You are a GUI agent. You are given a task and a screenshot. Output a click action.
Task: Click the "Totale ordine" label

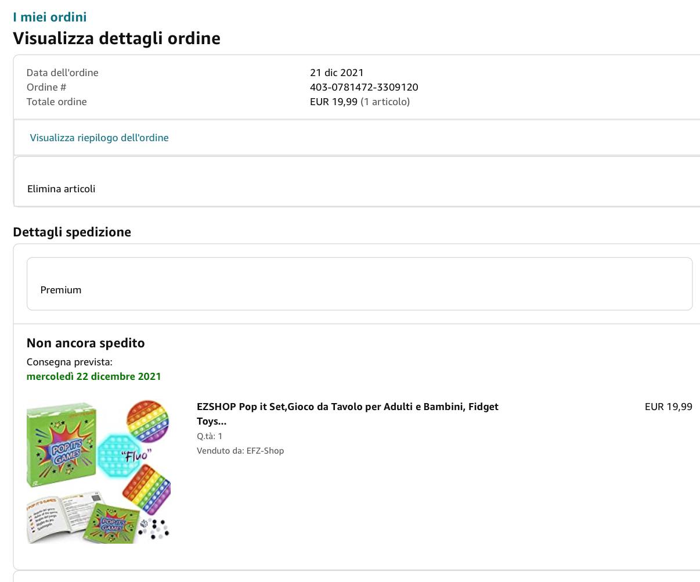click(57, 102)
